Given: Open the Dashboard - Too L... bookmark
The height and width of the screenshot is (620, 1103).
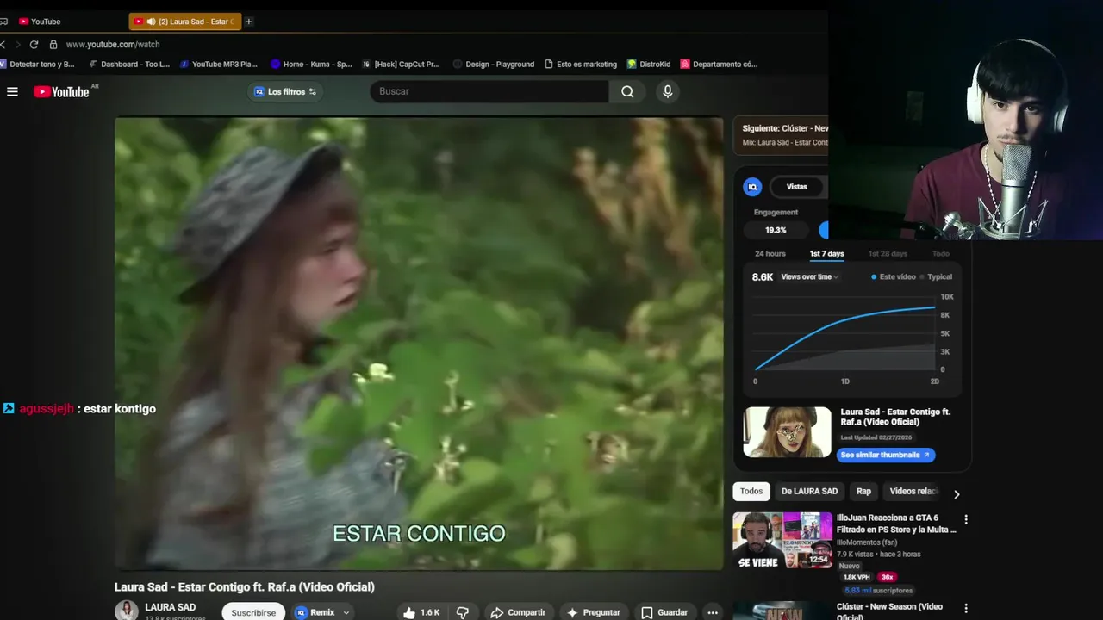Looking at the screenshot, I should (x=129, y=64).
